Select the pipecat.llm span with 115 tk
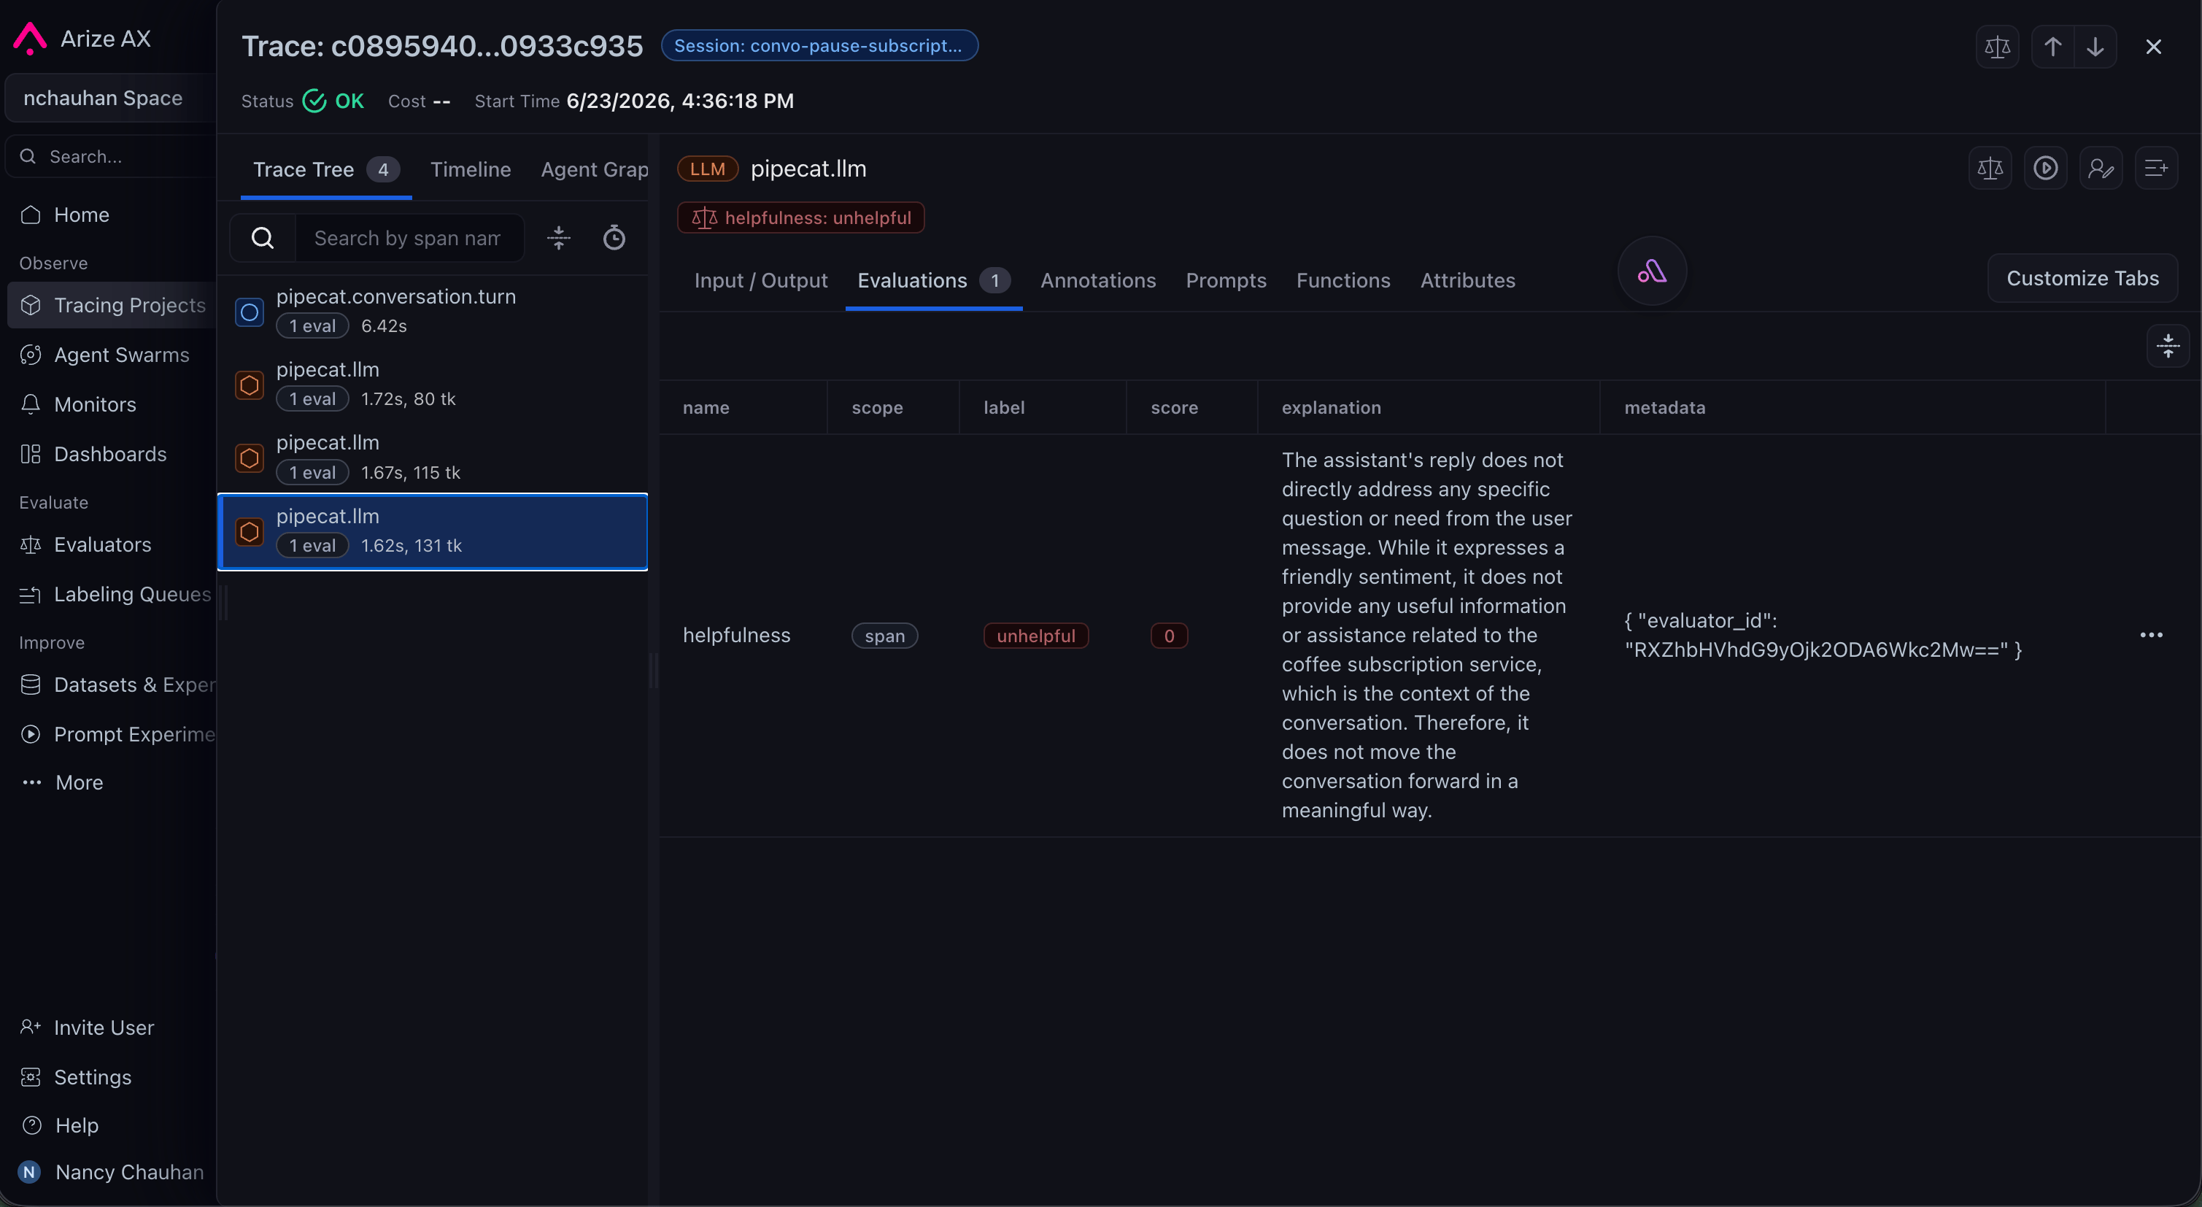The height and width of the screenshot is (1207, 2202). pyautogui.click(x=433, y=458)
